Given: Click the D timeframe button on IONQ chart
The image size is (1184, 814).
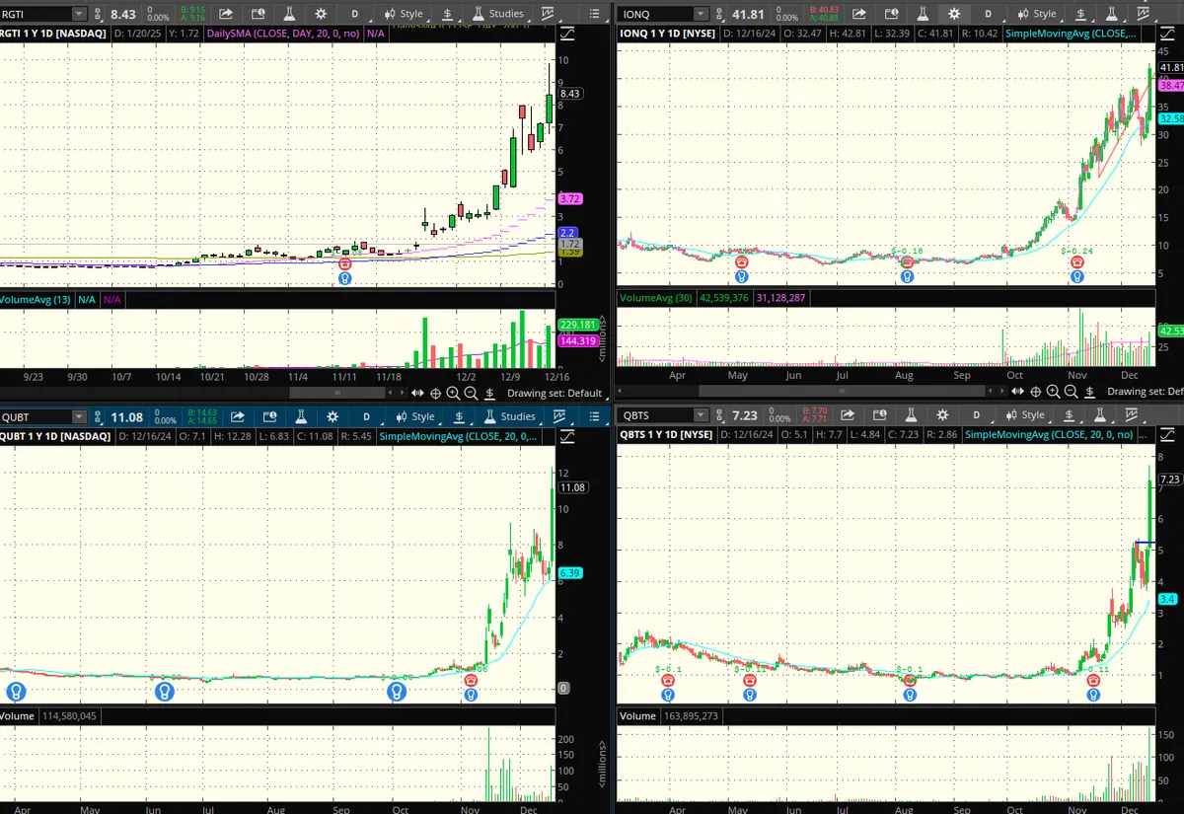Looking at the screenshot, I should pyautogui.click(x=988, y=14).
